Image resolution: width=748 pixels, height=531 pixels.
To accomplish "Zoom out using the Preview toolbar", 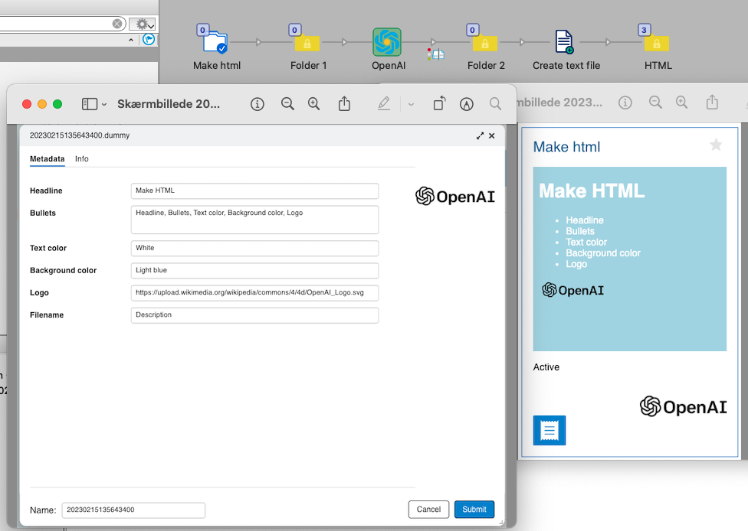I will click(287, 104).
